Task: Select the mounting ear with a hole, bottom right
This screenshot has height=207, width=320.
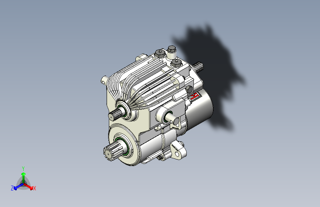Action: tap(179, 151)
